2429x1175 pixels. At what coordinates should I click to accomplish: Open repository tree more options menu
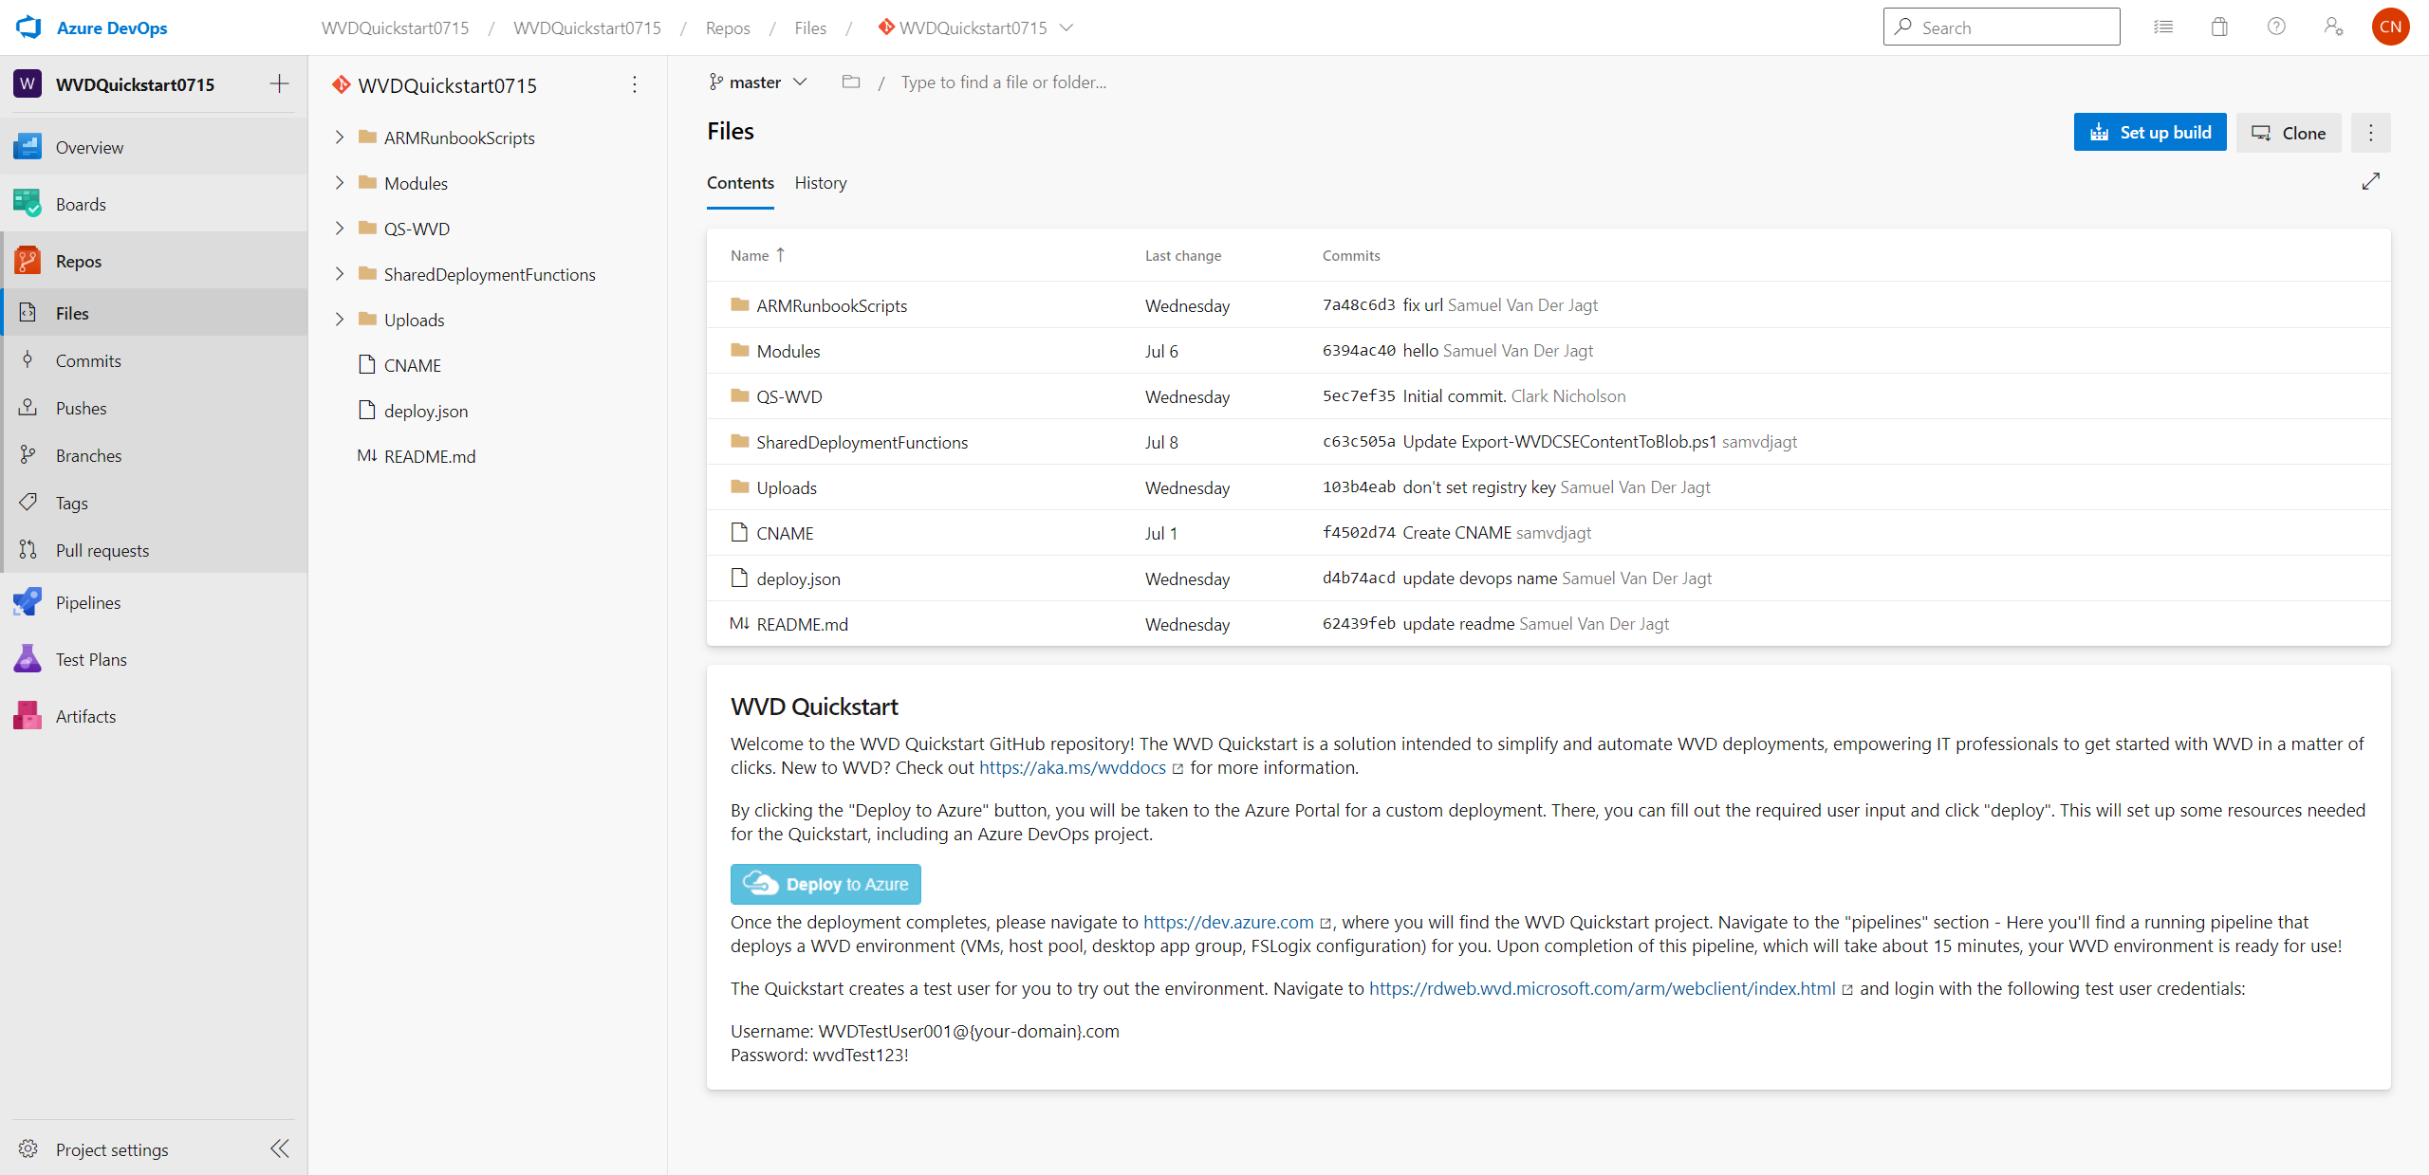[635, 84]
